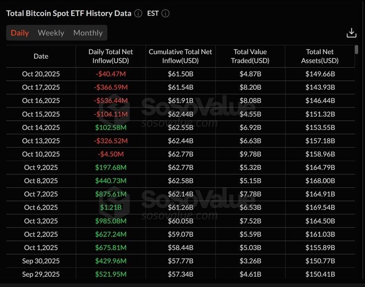Select the Daily tab
The width and height of the screenshot is (365, 287).
[x=20, y=33]
